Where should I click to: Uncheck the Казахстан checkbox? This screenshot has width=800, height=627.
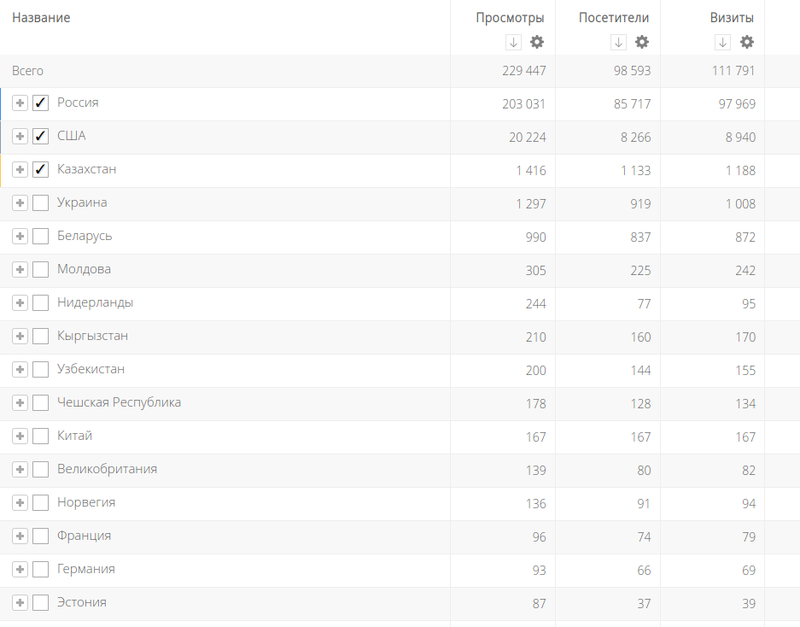point(40,170)
